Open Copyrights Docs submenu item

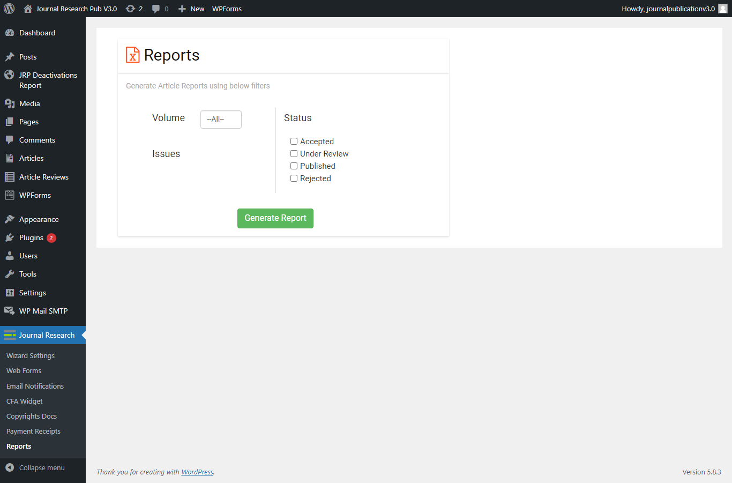pos(32,416)
